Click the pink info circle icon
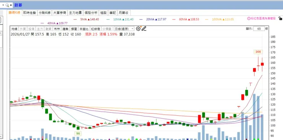283x140 pixels. point(249,18)
